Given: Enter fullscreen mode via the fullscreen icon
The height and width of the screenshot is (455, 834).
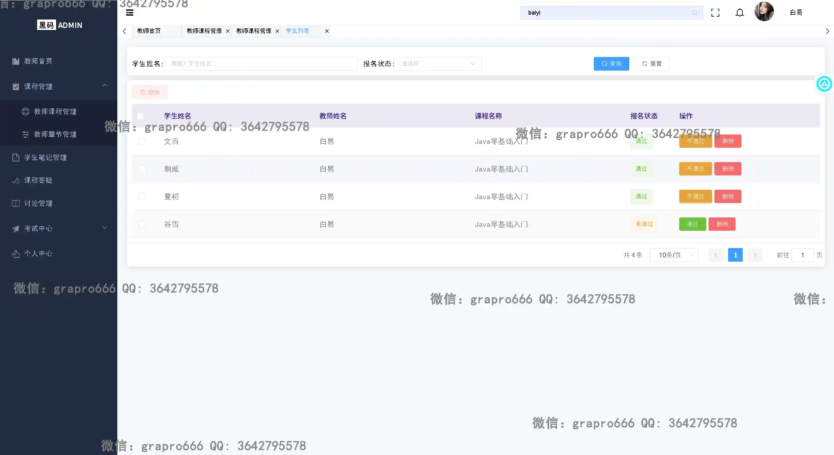Looking at the screenshot, I should coord(715,13).
